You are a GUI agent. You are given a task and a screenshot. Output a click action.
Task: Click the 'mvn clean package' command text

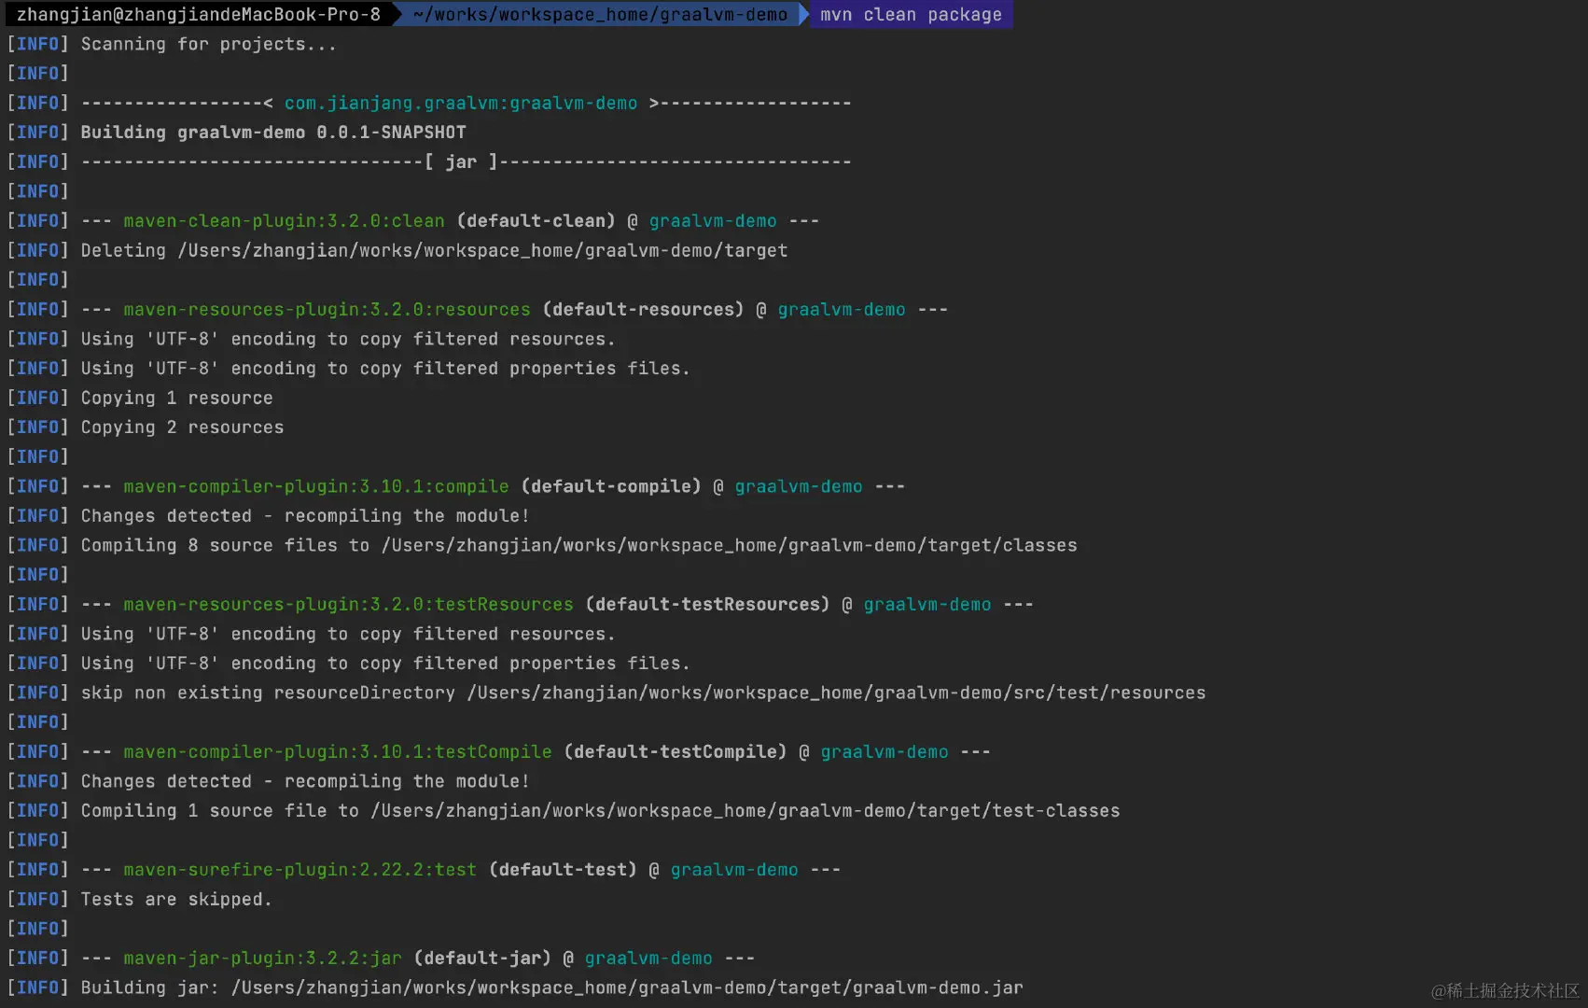(911, 15)
